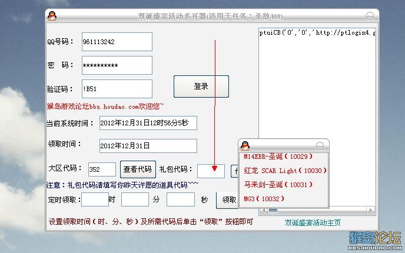Click the seconds input box before 秒
The height and width of the screenshot is (253, 405).
(181, 199)
